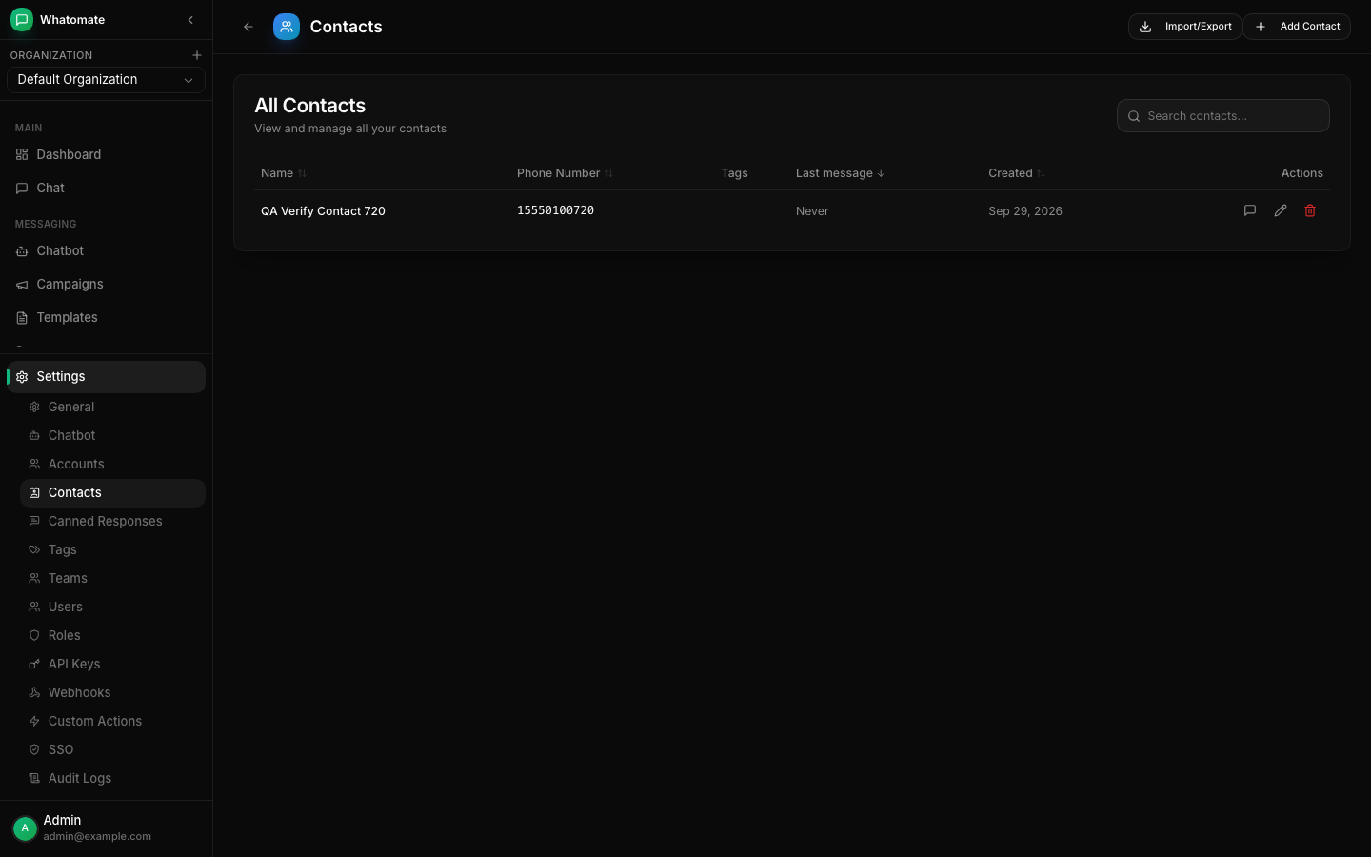Open the Dashboard page
Image resolution: width=1371 pixels, height=857 pixels.
106,154
